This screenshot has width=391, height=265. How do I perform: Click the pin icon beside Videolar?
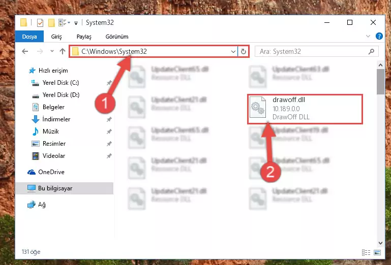click(109, 156)
